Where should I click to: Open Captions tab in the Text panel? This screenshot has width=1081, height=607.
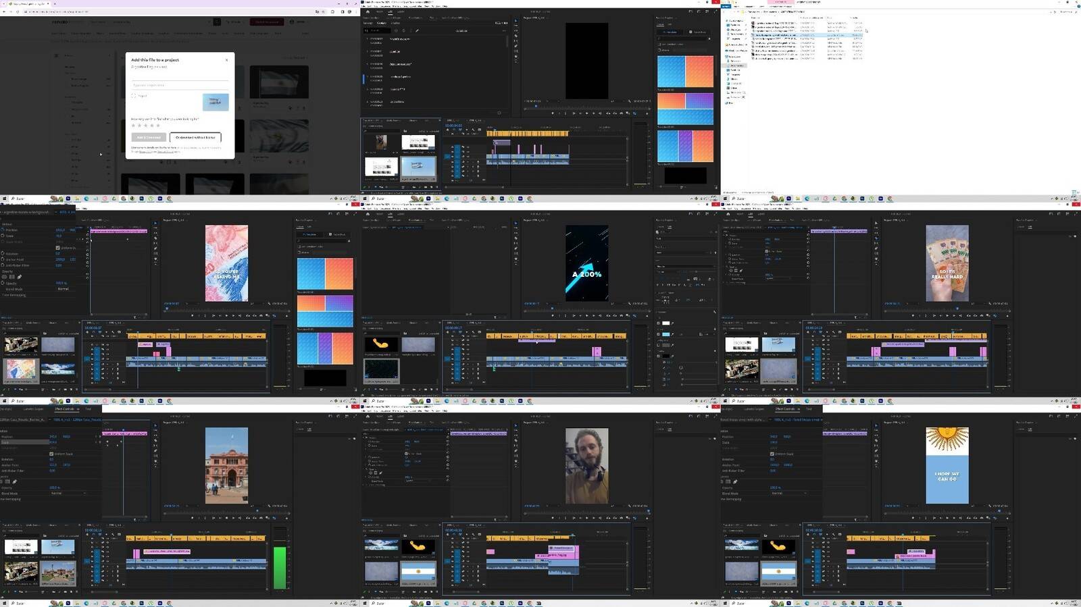(382, 23)
